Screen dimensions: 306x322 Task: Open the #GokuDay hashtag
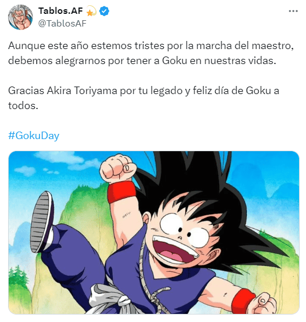click(x=34, y=136)
